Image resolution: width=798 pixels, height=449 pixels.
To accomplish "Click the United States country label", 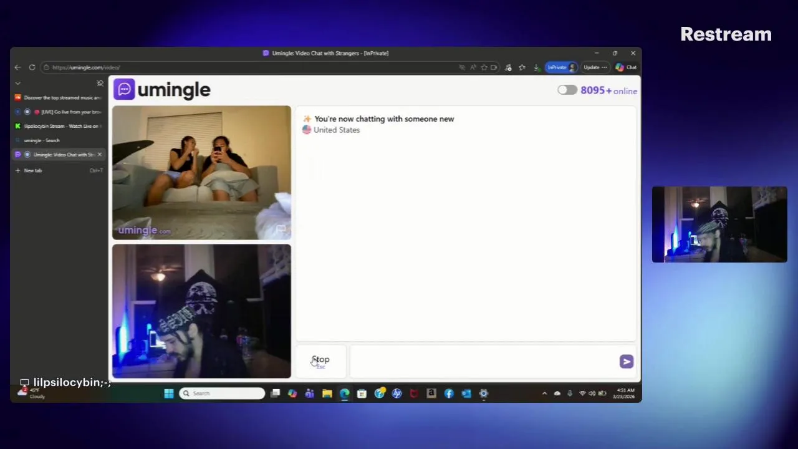I will pos(337,130).
